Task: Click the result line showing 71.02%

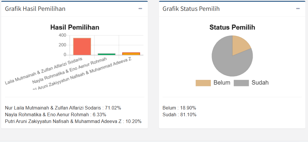Action: coord(63,108)
